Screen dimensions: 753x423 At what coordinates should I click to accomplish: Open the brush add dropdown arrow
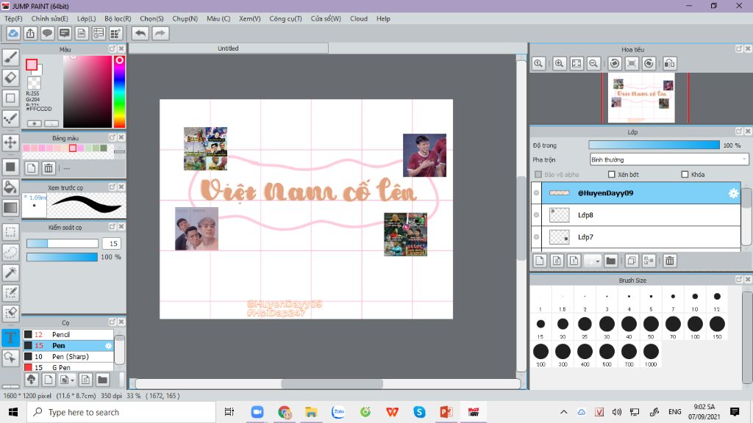pos(72,380)
